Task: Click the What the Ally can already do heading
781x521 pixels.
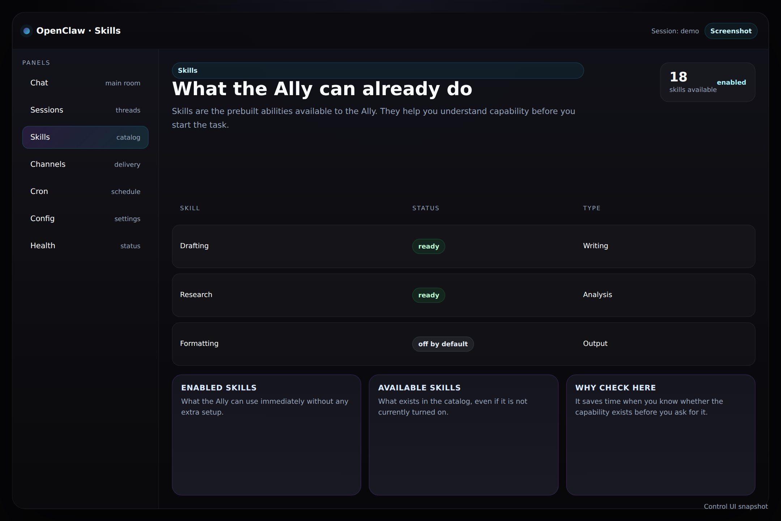Action: 322,89
